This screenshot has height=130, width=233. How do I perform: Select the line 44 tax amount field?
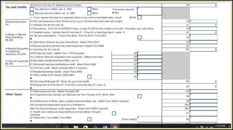point(203,37)
